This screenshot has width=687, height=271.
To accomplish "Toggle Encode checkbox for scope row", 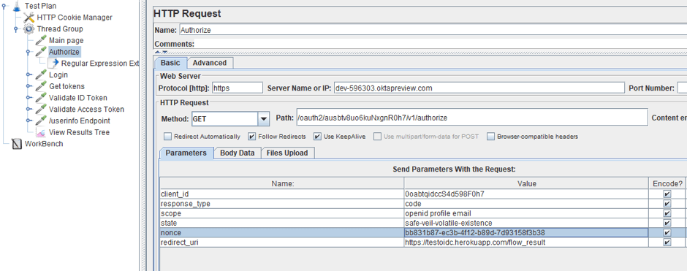I will coord(667,213).
